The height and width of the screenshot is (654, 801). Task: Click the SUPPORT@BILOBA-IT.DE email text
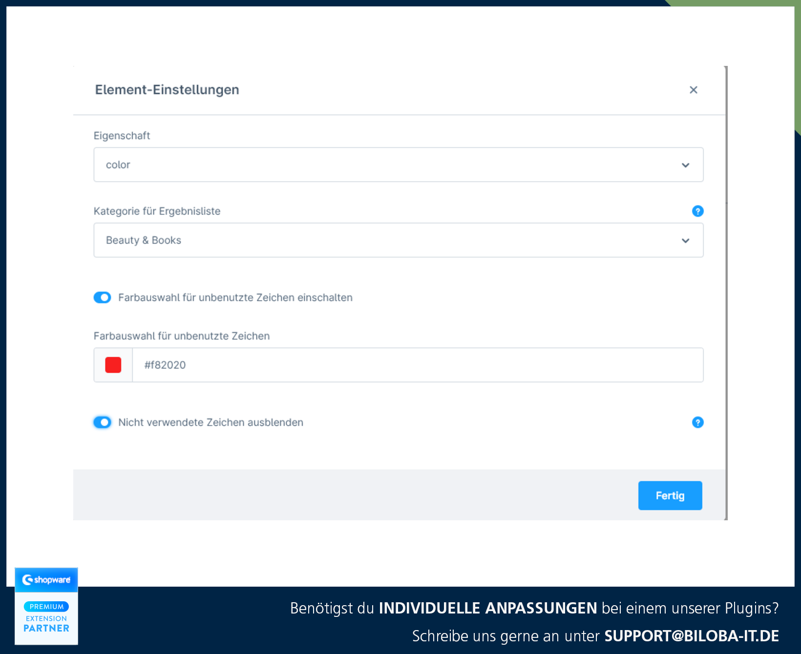[x=692, y=636]
